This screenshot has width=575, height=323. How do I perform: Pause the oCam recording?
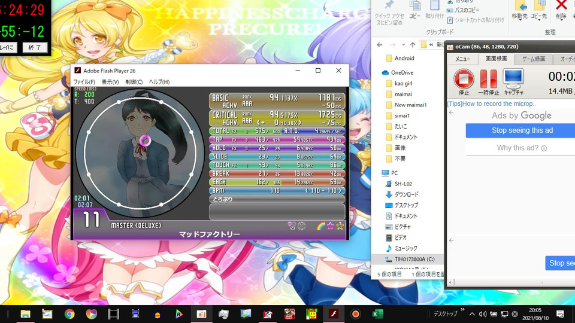488,78
